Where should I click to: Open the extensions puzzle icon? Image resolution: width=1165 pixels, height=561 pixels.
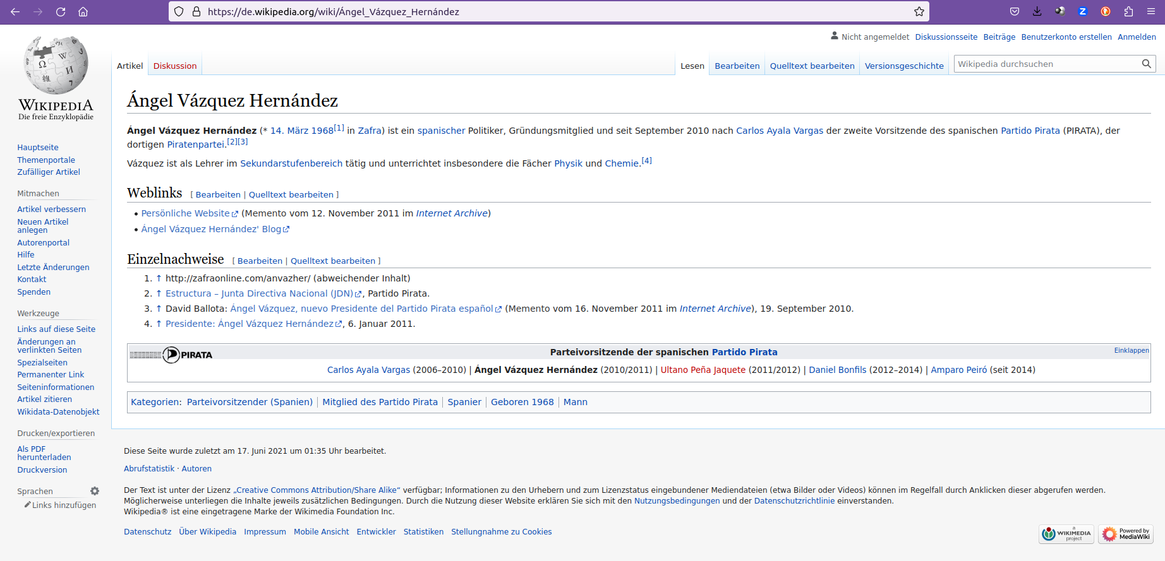coord(1128,11)
